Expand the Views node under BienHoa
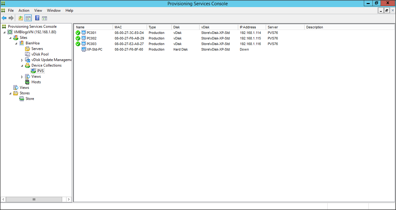 click(x=22, y=76)
